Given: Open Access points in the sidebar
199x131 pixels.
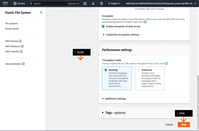Looking at the screenshot, I should point(12,29).
